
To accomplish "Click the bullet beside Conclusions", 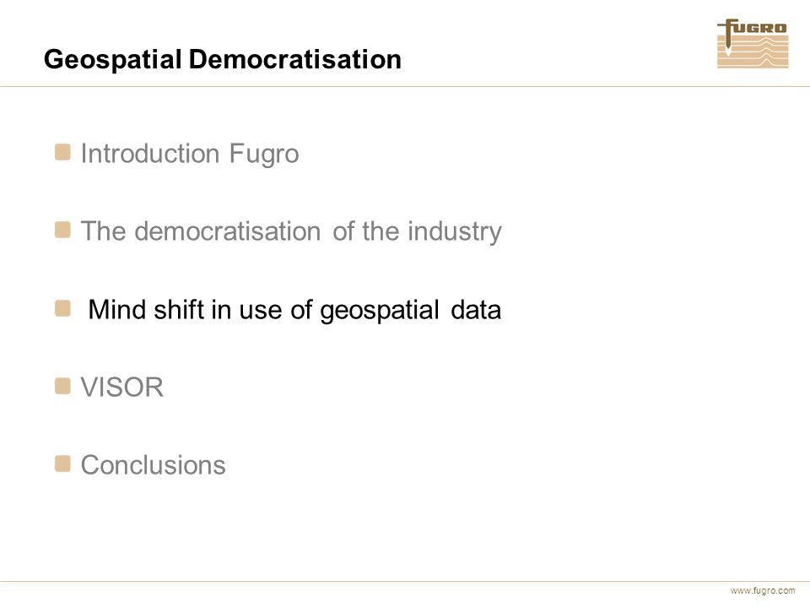I will 62,464.
